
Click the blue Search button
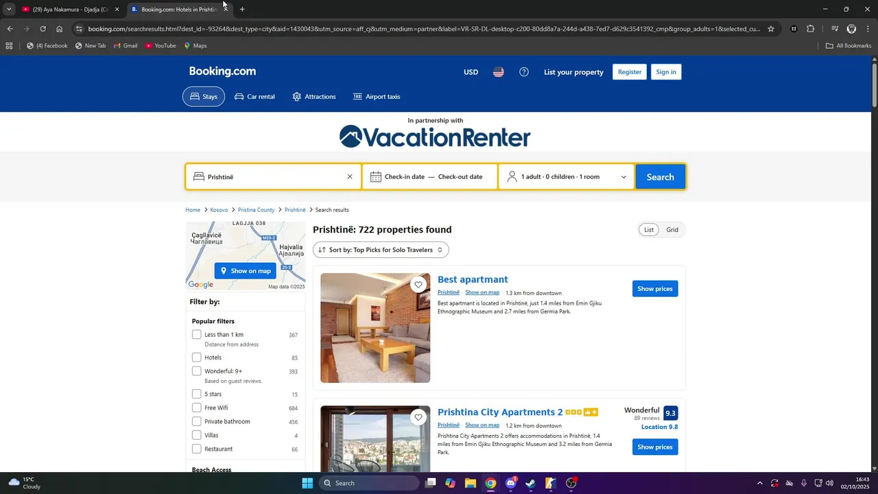pyautogui.click(x=660, y=177)
